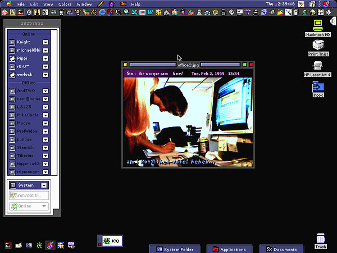Image resolution: width=337 pixels, height=253 pixels.
Task: Open the Applications popup folder tab
Action: pos(229,249)
